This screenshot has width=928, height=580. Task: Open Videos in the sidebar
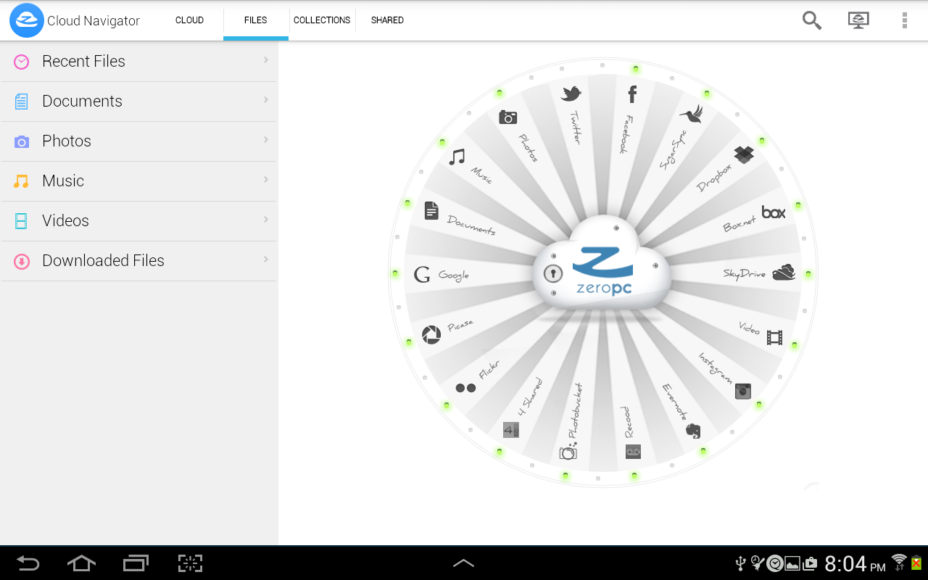[x=139, y=221]
